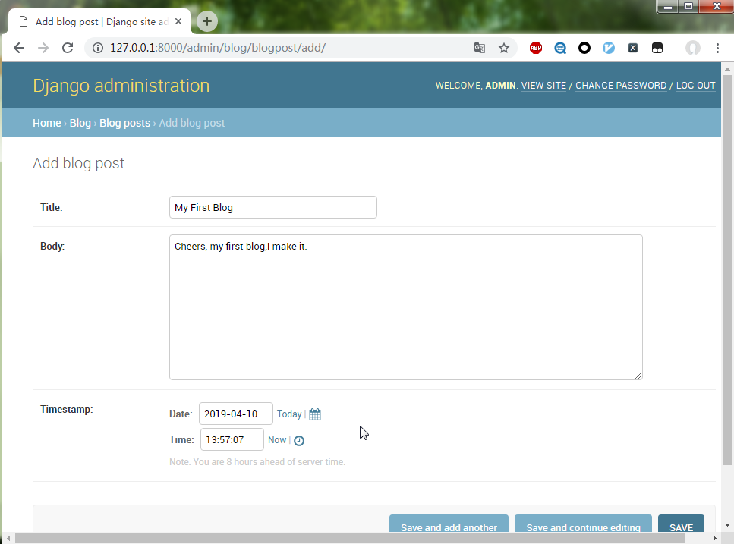The image size is (734, 544).
Task: Open the calendar date picker icon
Action: 315,414
